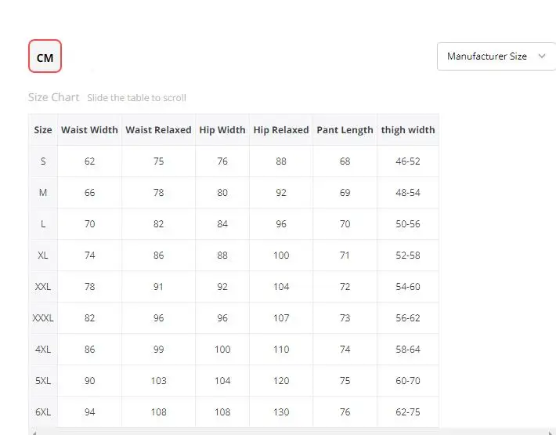The image size is (556, 435).
Task: Click the 130 Hip Relaxed cell
Action: 281,412
